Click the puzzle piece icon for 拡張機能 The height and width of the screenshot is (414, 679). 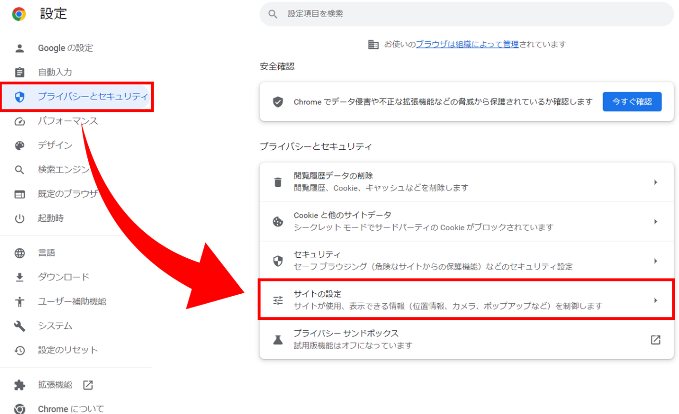20,385
